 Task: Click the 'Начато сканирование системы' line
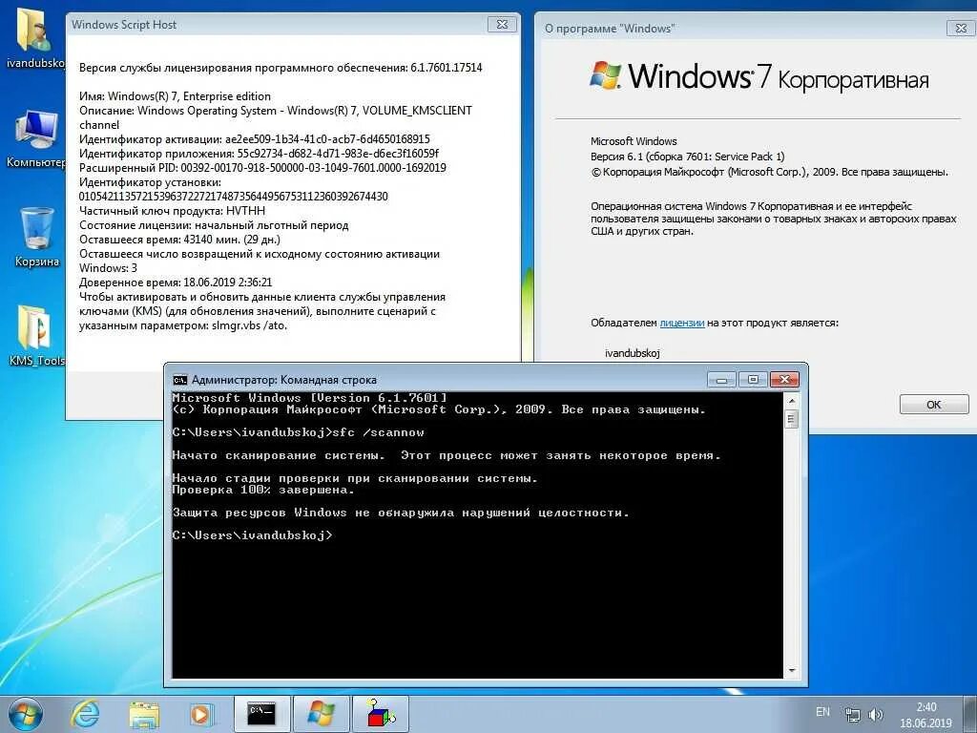pos(447,455)
